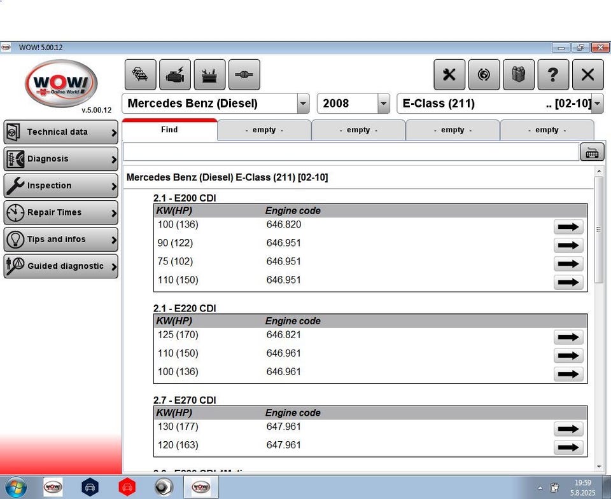This screenshot has width=611, height=499.
Task: Select E220 CDI 110 (150) arrow button
Action: click(568, 355)
